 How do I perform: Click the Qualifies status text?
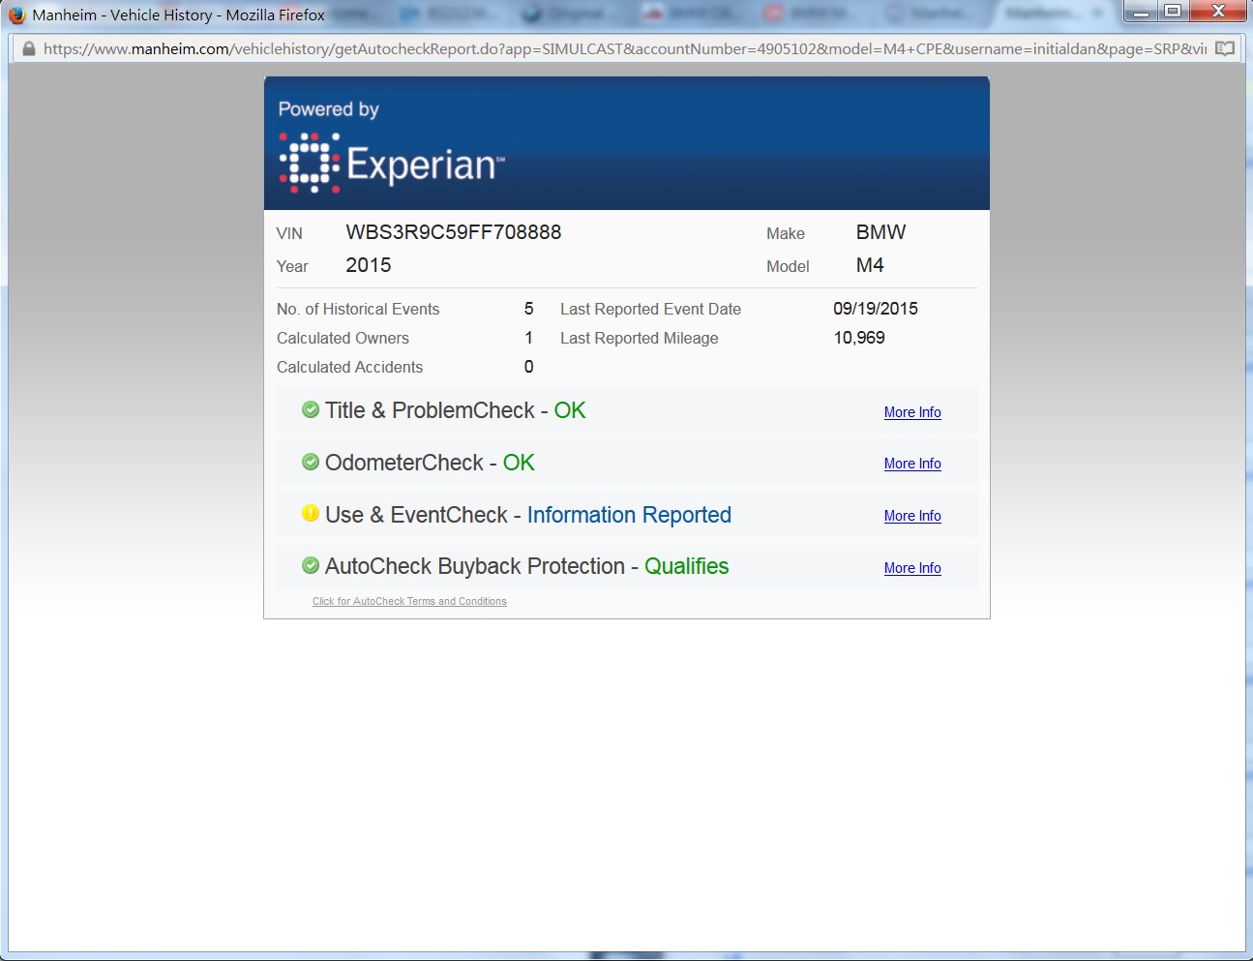[x=686, y=566]
